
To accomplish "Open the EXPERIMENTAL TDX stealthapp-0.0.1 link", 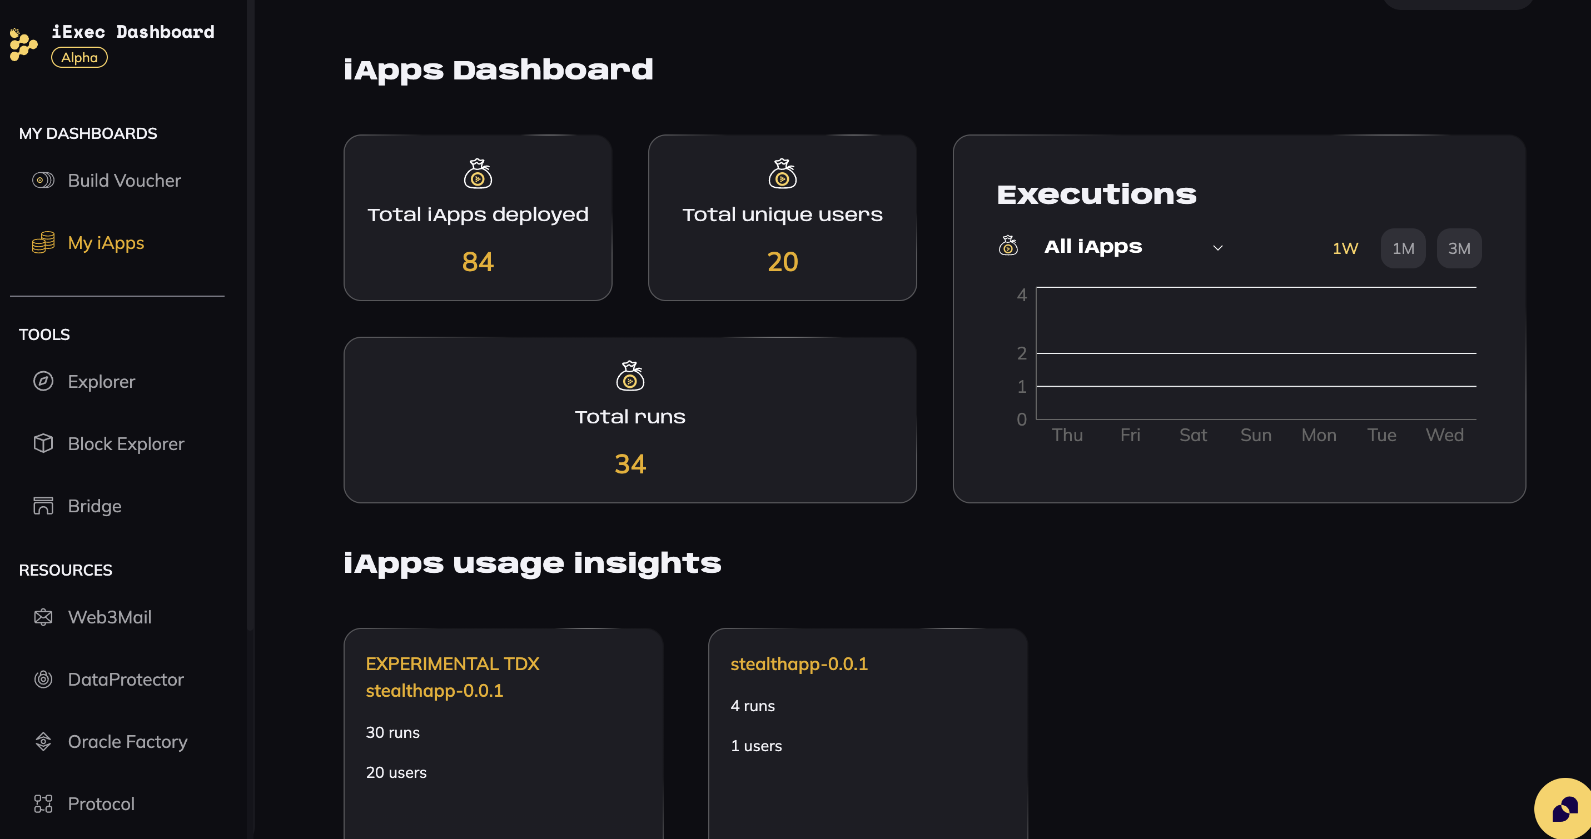I will (452, 677).
